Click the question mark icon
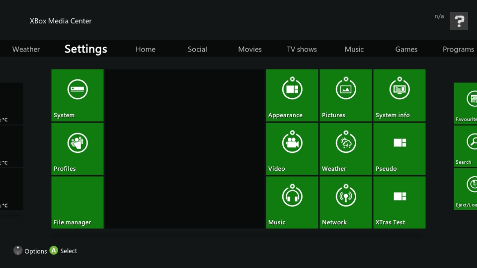The height and width of the screenshot is (268, 477). (459, 21)
